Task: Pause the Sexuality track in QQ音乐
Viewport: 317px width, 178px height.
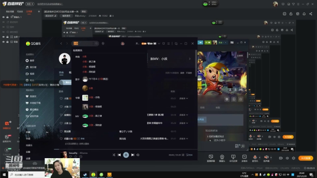Action: tap(126, 155)
